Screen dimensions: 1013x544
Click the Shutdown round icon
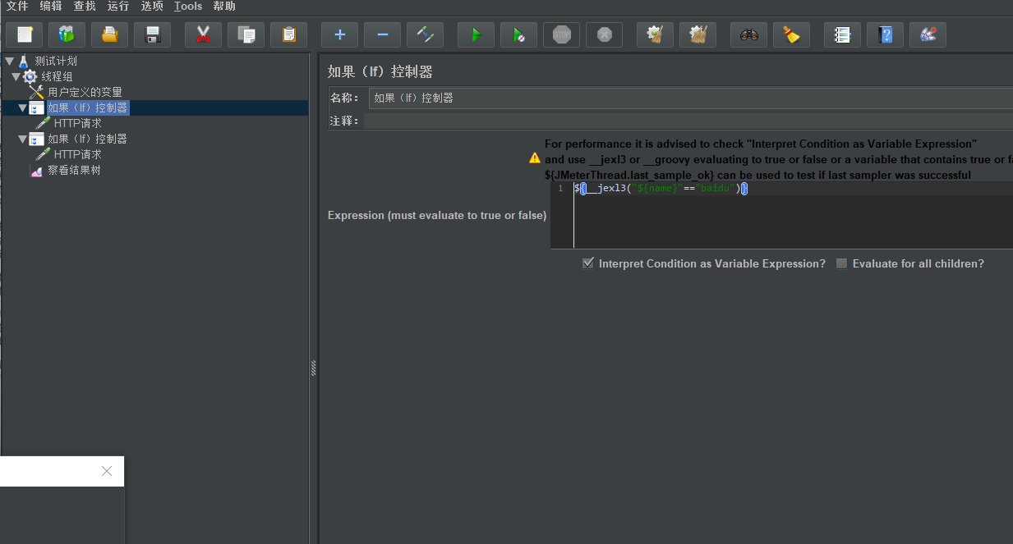(605, 34)
